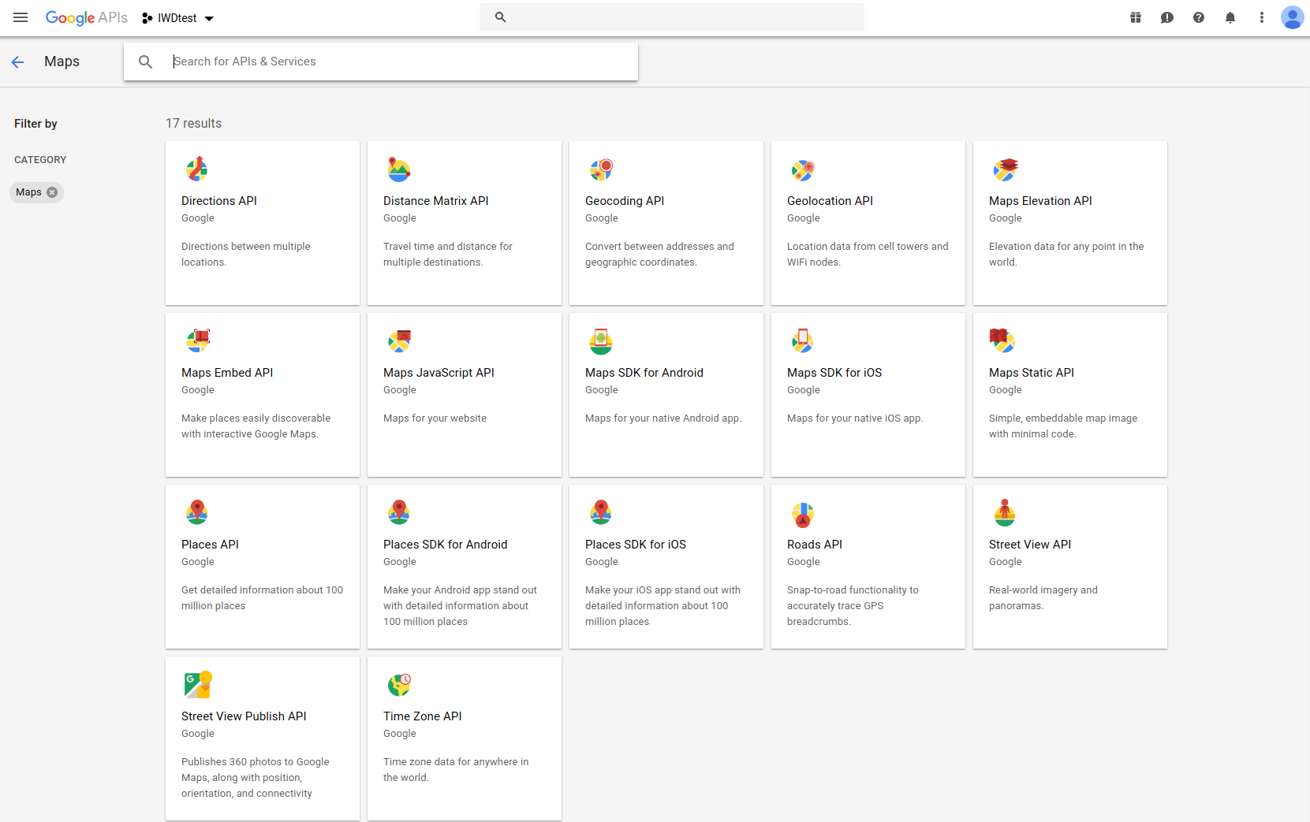
Task: Open the Places SDK for iOS title
Action: [636, 545]
